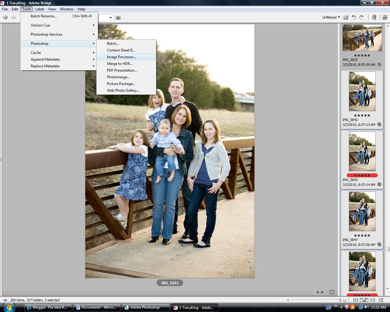Rotate image 90° counterclockwise
The image size is (390, 312).
point(354,17)
